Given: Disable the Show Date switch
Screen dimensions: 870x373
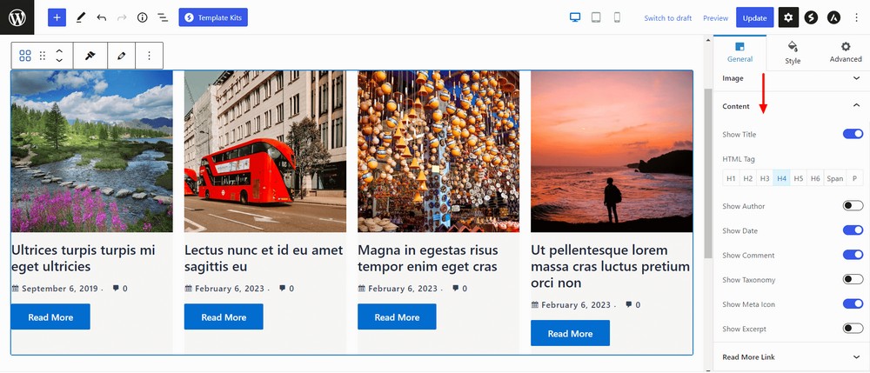Looking at the screenshot, I should (853, 230).
